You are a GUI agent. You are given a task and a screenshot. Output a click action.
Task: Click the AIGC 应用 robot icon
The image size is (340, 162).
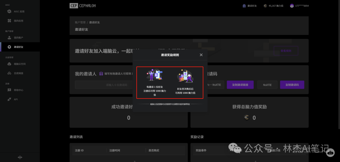click(x=9, y=11)
